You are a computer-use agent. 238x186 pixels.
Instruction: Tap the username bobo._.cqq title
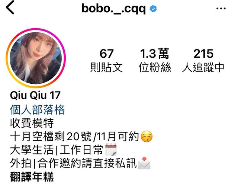point(114,9)
